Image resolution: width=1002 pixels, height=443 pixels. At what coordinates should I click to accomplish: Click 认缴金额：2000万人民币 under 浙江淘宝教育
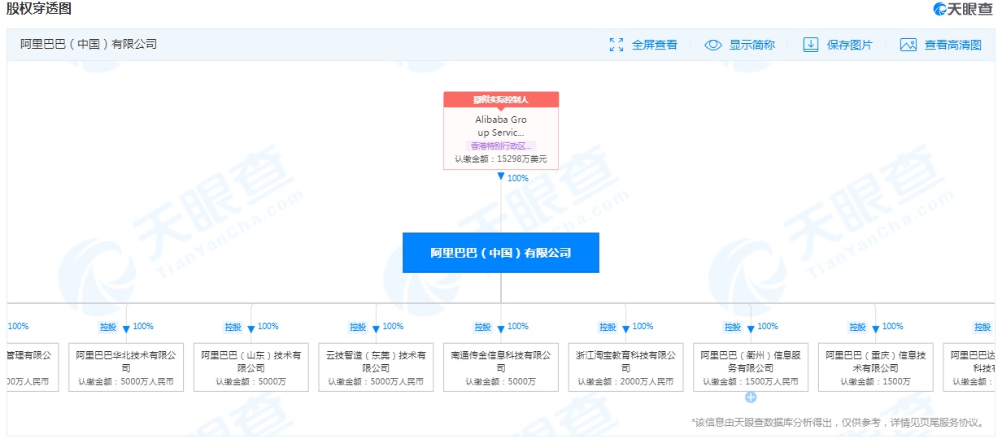[x=625, y=381]
